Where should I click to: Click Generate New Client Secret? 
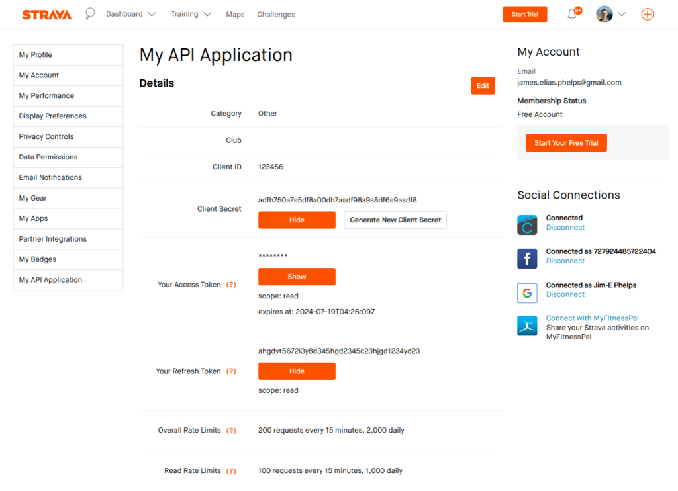pyautogui.click(x=395, y=220)
